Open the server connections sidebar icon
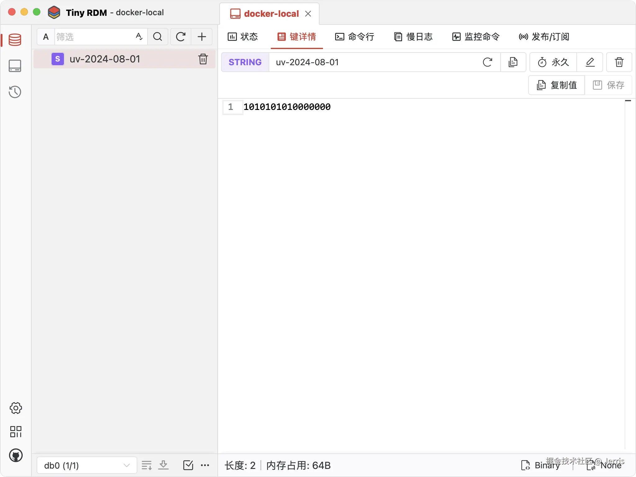This screenshot has width=636, height=477. pyautogui.click(x=15, y=66)
